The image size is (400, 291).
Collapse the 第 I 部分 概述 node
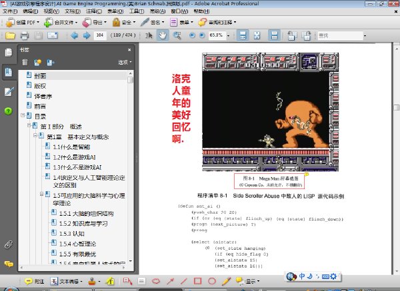(x=29, y=125)
